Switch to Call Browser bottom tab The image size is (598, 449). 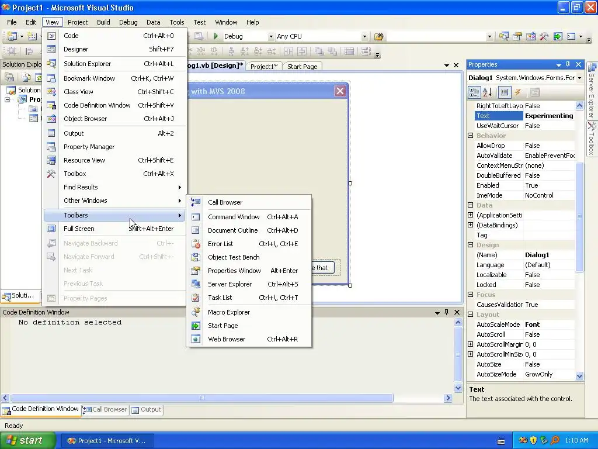point(105,409)
